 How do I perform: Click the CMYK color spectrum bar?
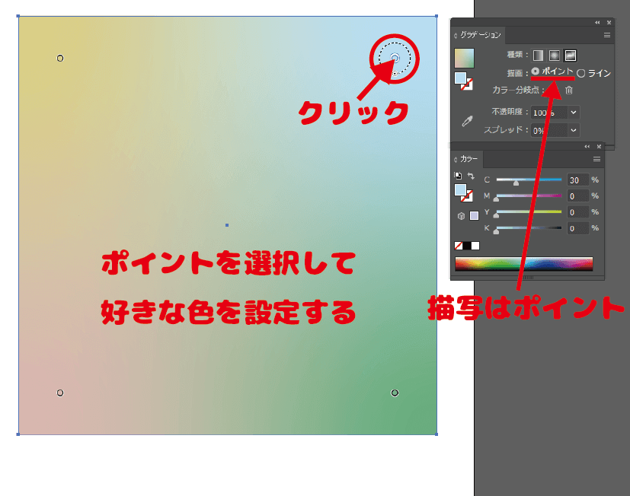point(523,264)
